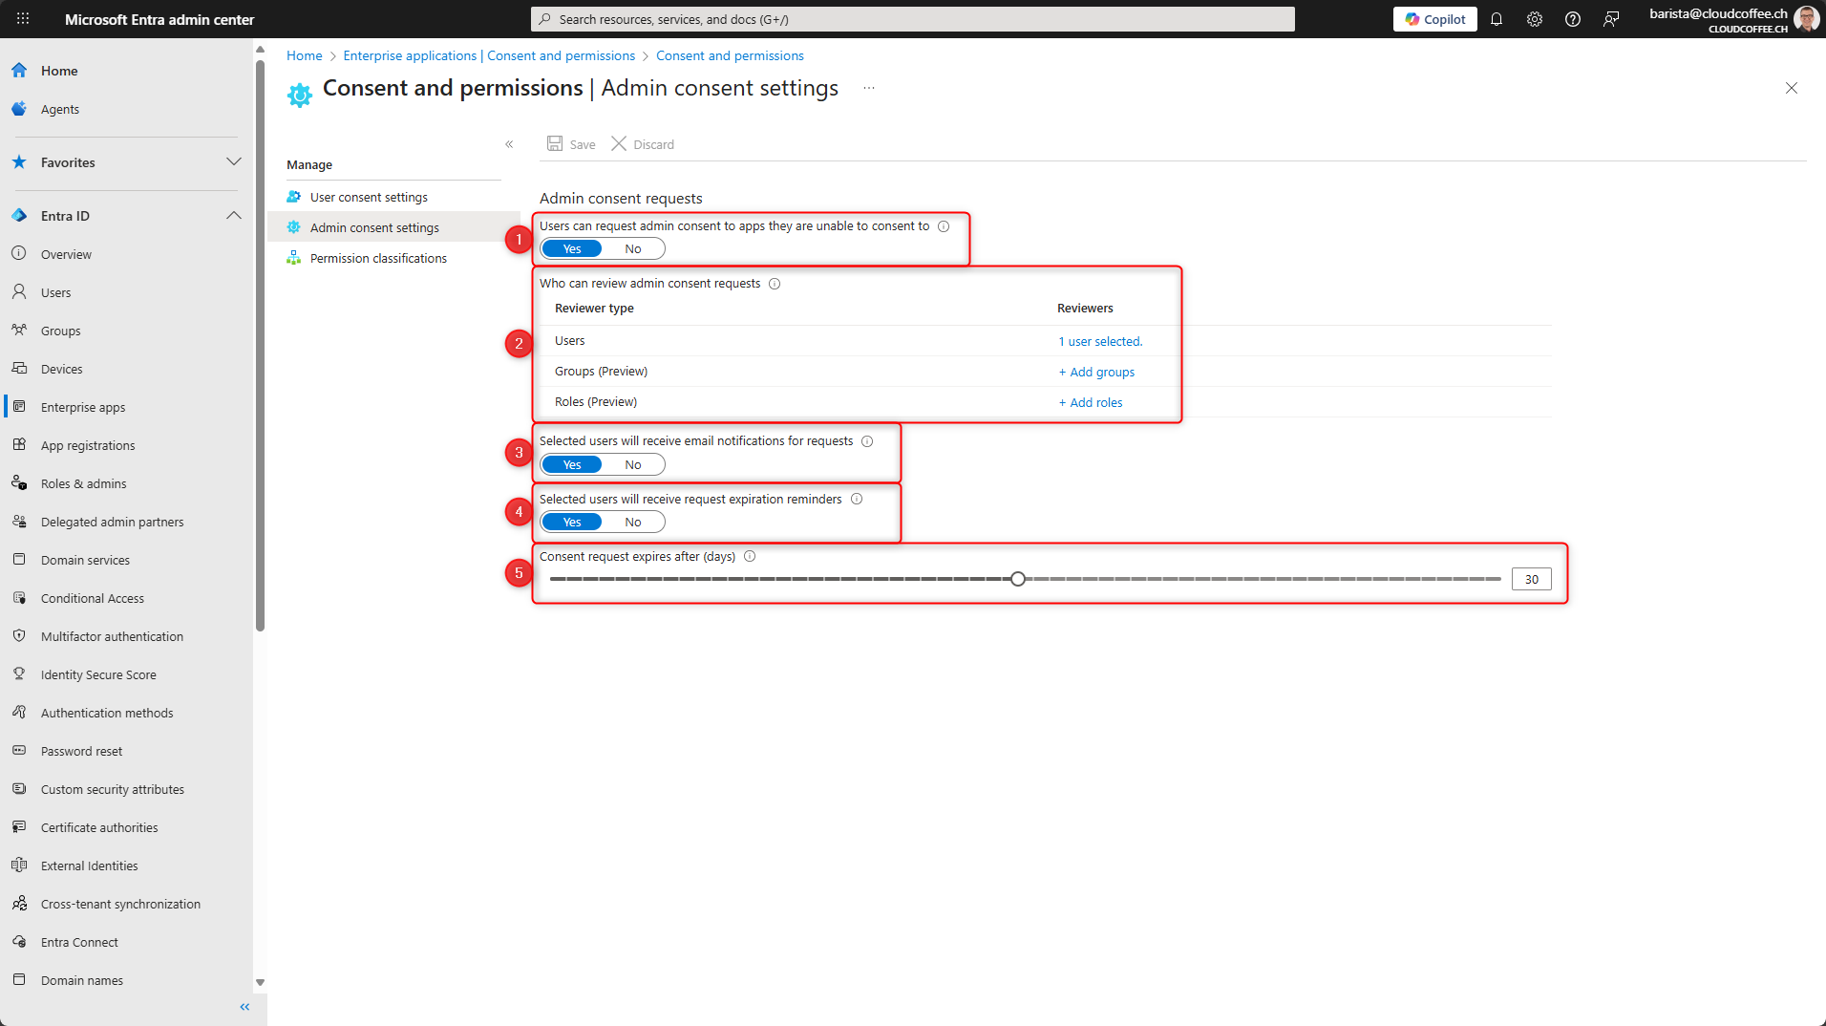1826x1026 pixels.
Task: Click the Entra Connect icon
Action: pyautogui.click(x=19, y=942)
